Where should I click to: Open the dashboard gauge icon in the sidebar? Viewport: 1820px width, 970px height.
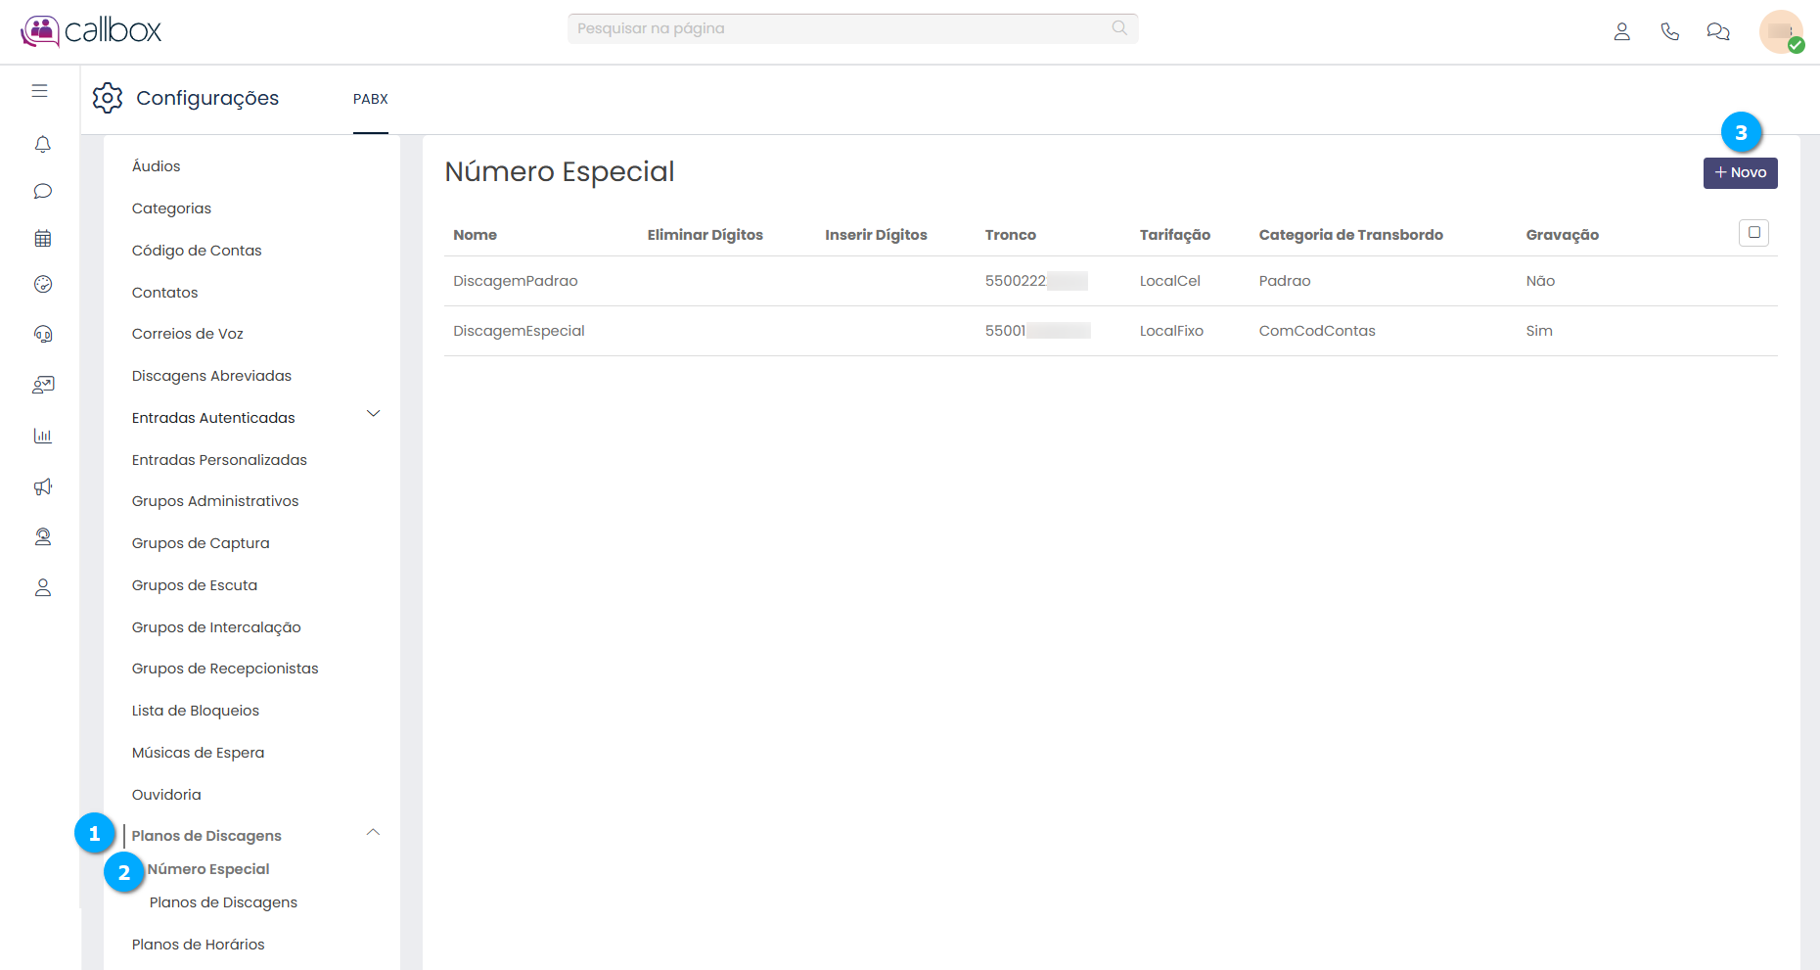pyautogui.click(x=42, y=285)
